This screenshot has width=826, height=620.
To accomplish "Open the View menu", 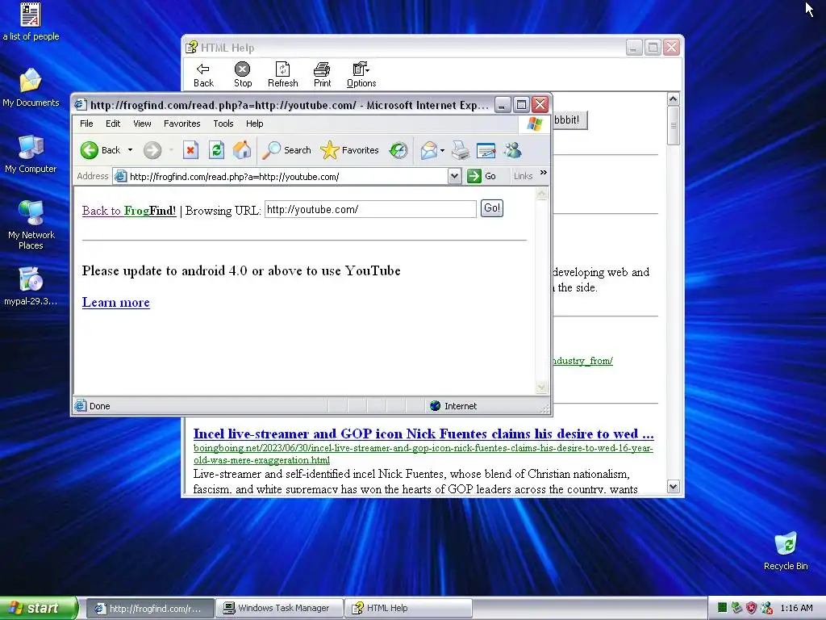I will point(142,124).
